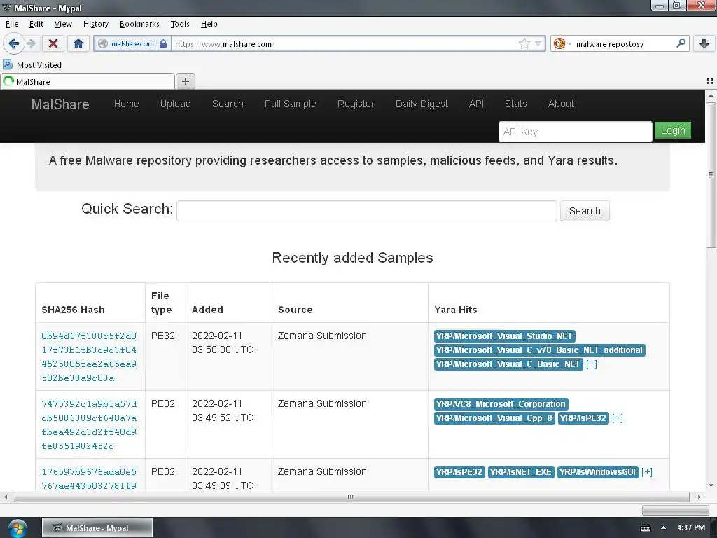The height and width of the screenshot is (538, 717).
Task: Open sample hash starting 176597b9676ada0e5
Action: 89,478
